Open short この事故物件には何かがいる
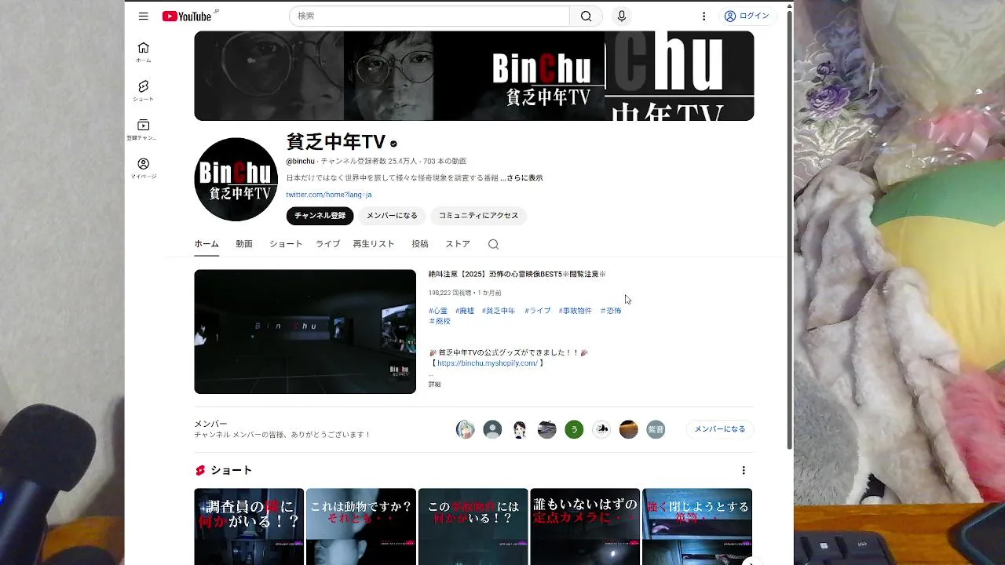Image resolution: width=1005 pixels, height=565 pixels. (x=473, y=527)
